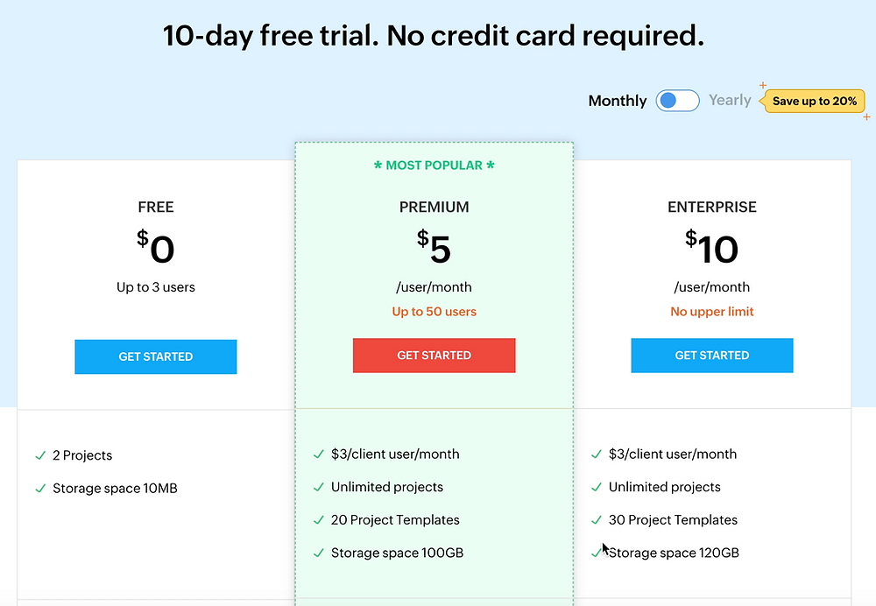Viewport: 876px width, 606px height.
Task: Click the Most Popular label
Action: pos(434,166)
